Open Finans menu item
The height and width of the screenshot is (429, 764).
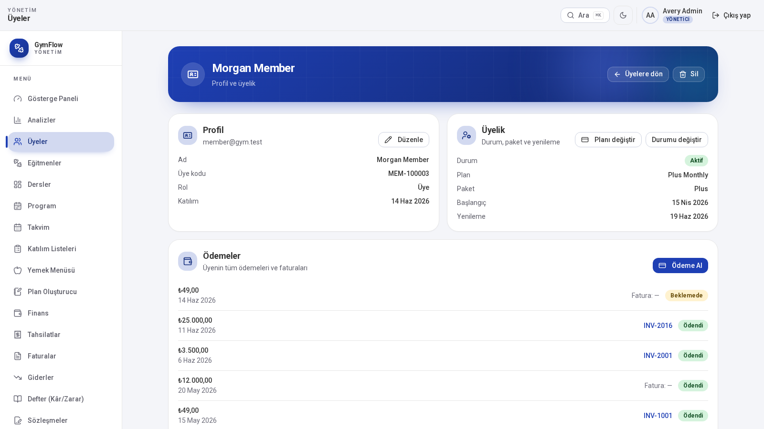61,313
